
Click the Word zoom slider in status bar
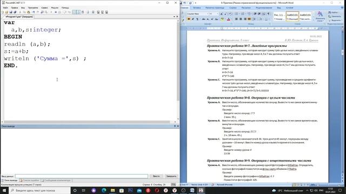click(x=329, y=185)
